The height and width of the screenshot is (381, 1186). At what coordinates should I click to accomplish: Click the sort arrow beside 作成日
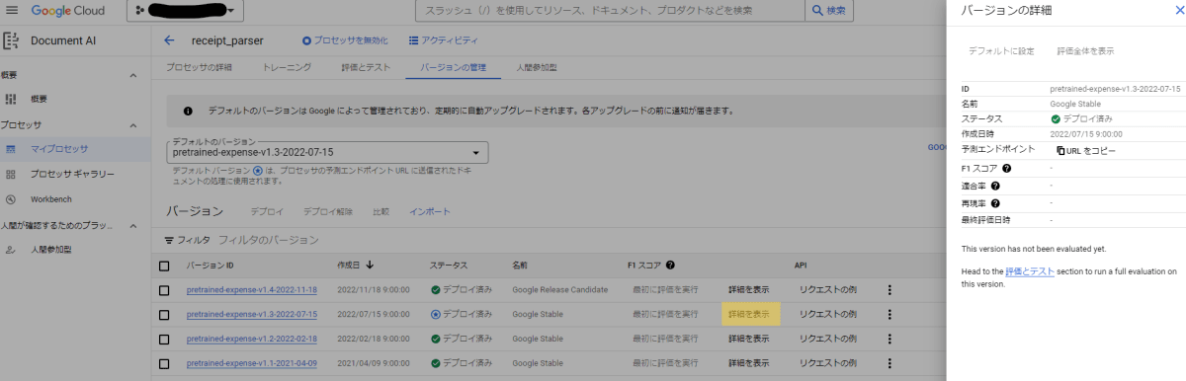coord(370,265)
